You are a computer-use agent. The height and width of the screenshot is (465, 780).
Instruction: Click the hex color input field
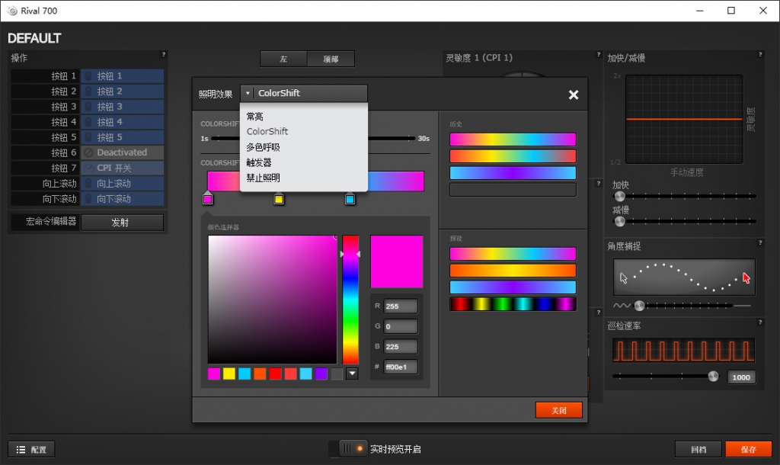400,367
